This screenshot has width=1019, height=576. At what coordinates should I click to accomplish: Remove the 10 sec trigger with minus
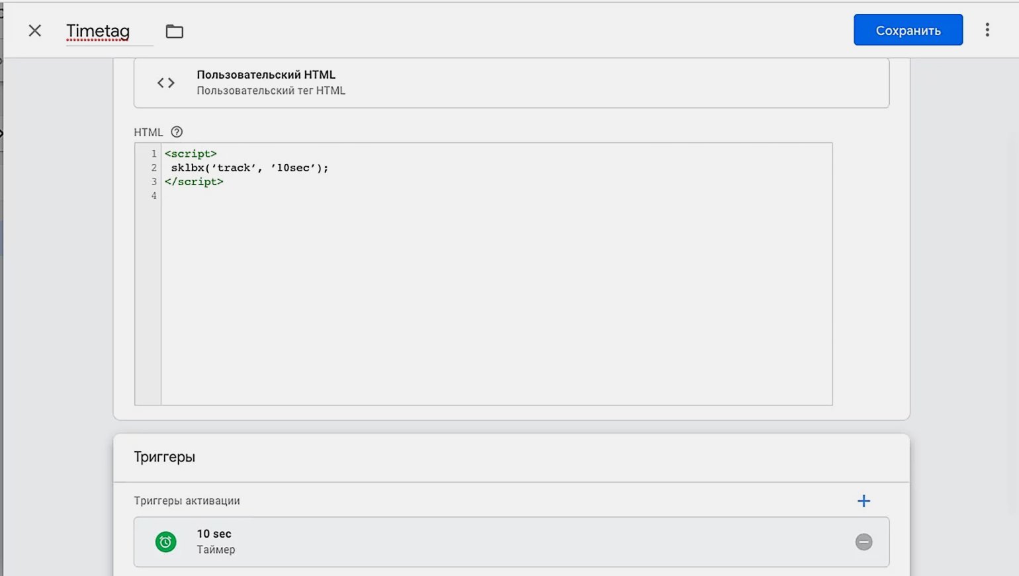[x=864, y=542]
